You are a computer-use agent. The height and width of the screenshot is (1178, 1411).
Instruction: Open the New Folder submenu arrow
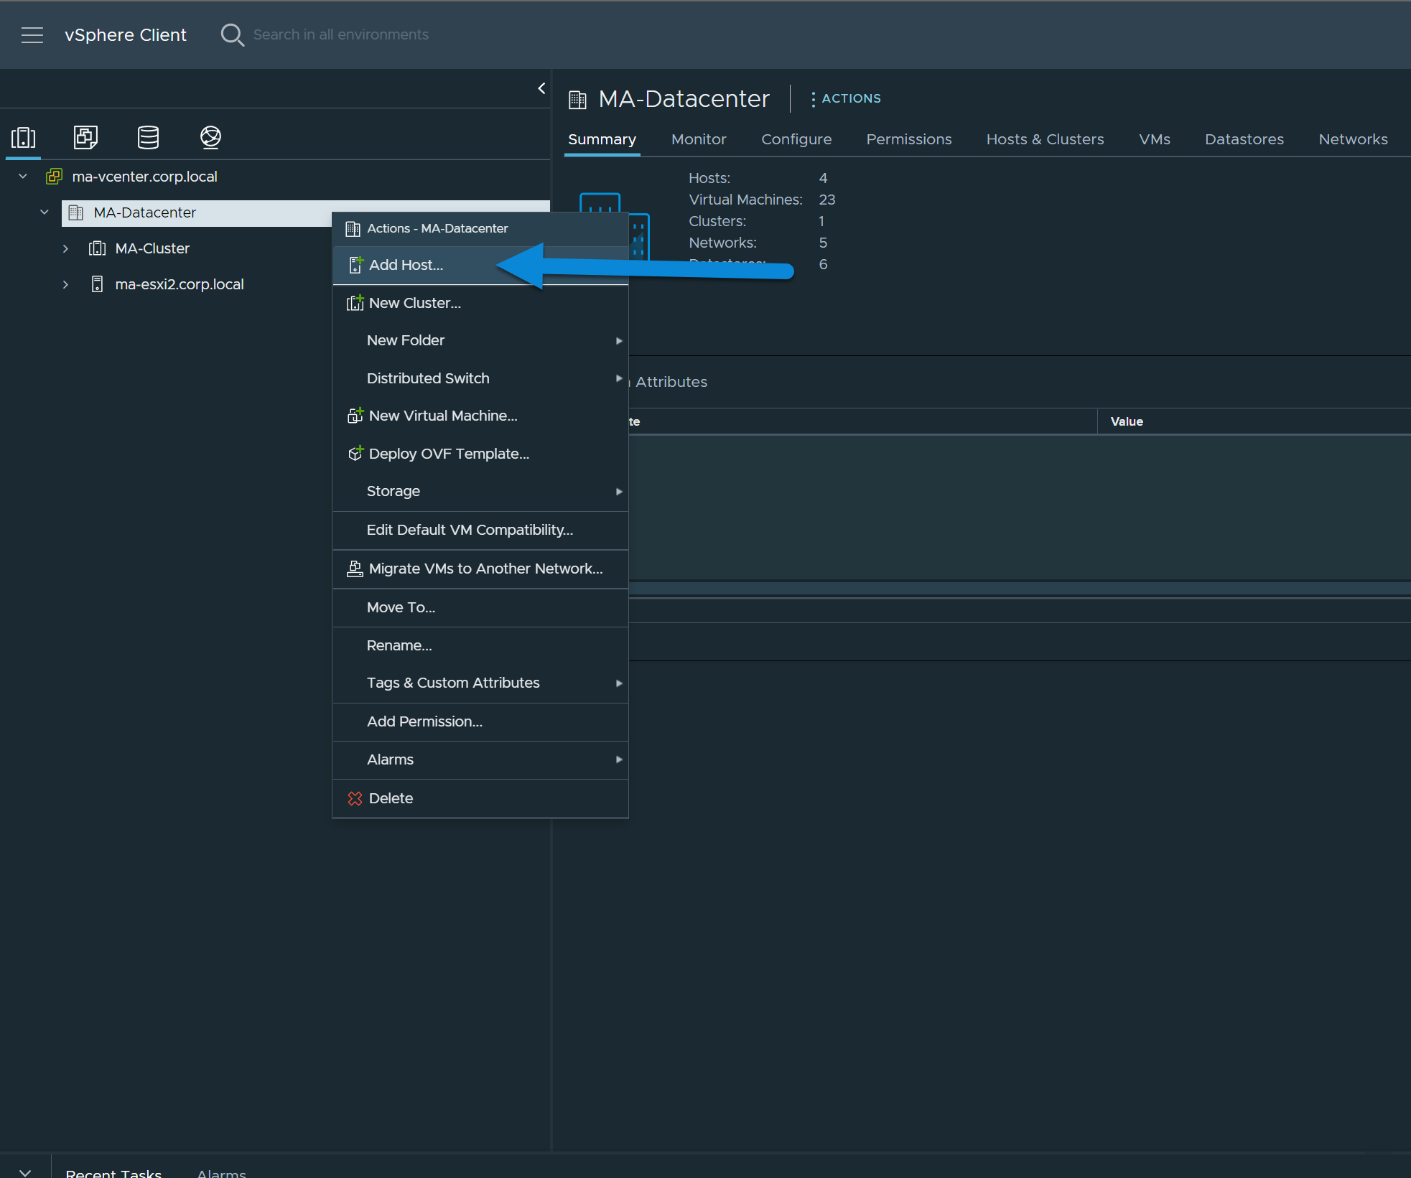[x=619, y=341]
